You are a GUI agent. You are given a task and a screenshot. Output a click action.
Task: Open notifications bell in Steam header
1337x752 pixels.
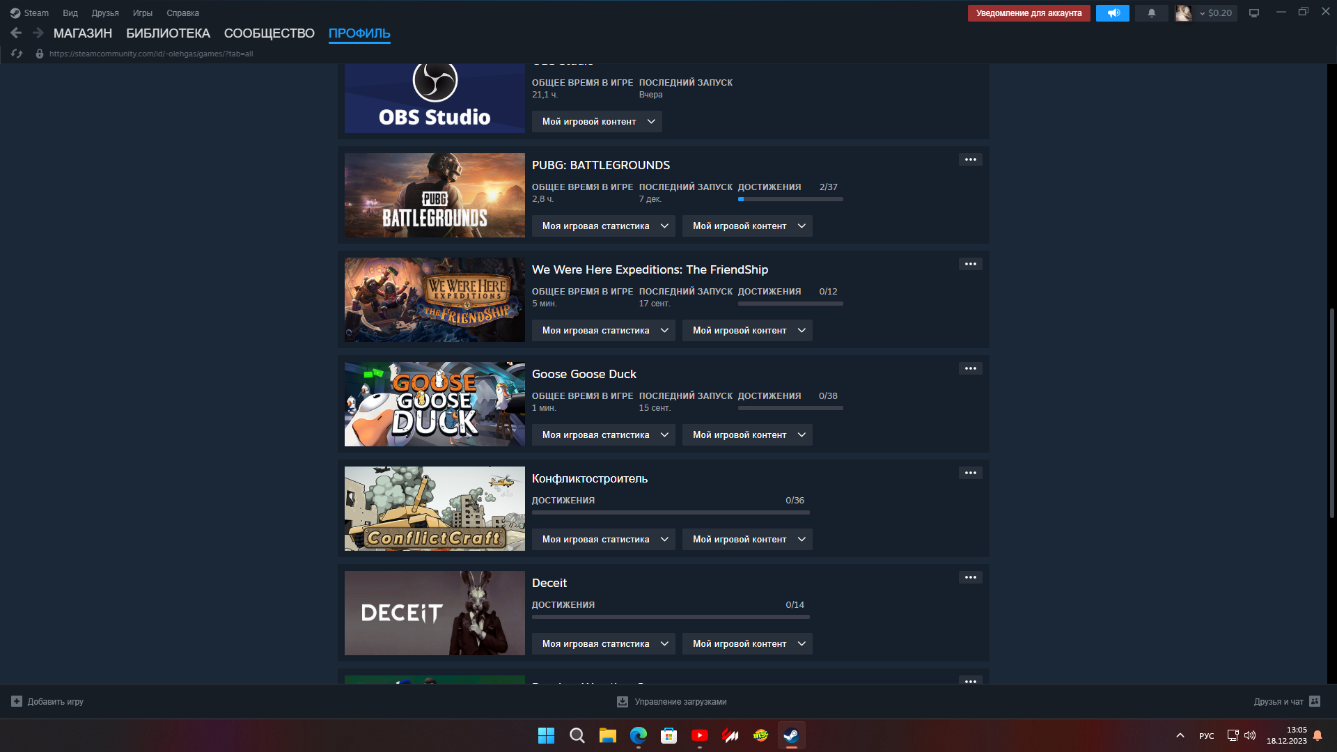[x=1152, y=13]
